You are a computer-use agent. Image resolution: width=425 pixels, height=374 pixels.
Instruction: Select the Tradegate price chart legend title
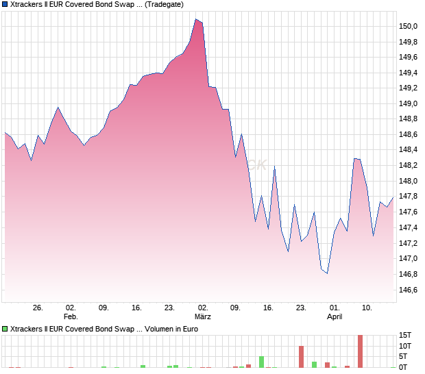click(97, 5)
